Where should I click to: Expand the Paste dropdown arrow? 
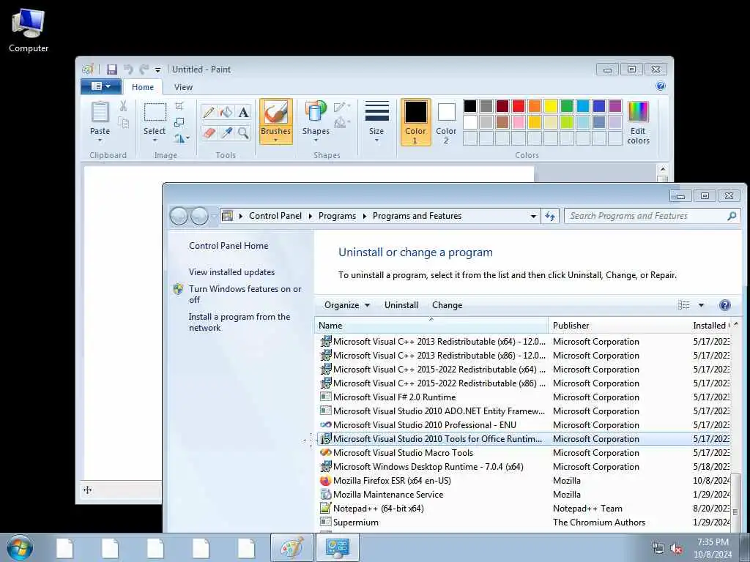tap(100, 140)
